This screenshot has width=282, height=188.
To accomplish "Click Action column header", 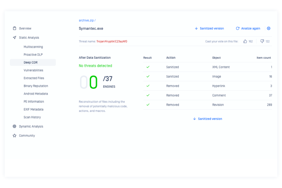I will [x=171, y=58].
